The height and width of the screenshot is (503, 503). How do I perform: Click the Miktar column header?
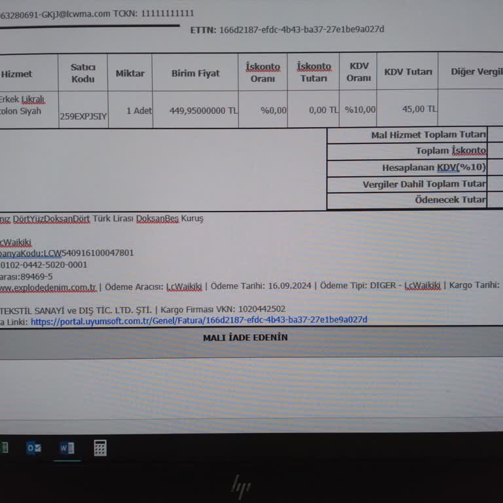coord(130,73)
